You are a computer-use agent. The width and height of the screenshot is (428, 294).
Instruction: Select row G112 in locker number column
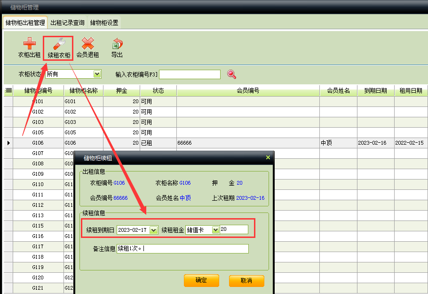click(38, 205)
